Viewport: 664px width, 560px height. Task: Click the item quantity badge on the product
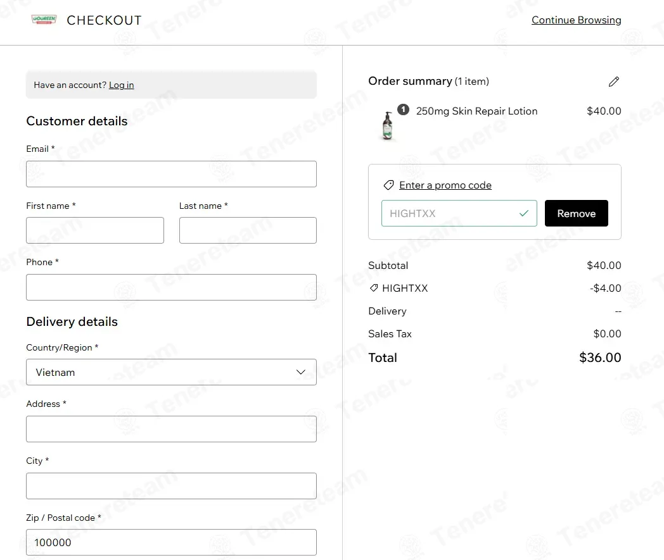click(403, 109)
